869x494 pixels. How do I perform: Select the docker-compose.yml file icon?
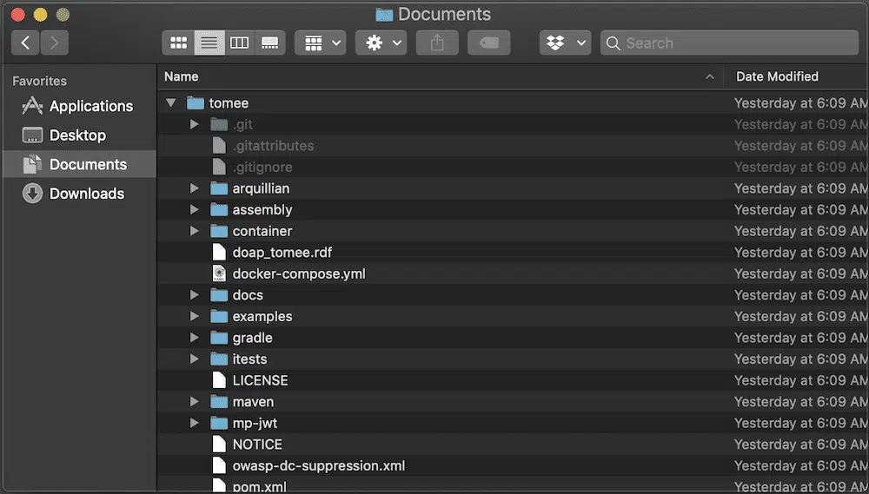pos(219,273)
